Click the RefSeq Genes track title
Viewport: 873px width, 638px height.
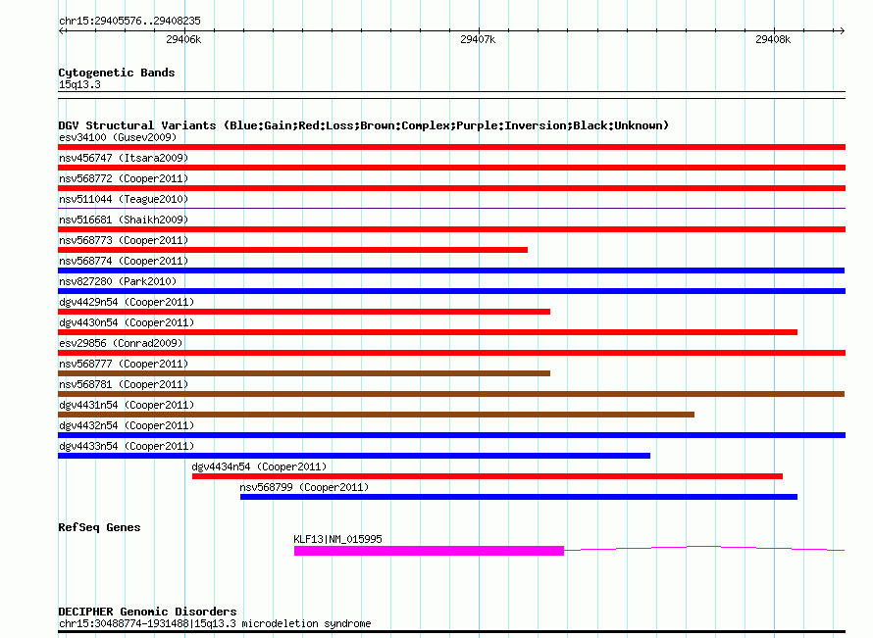(x=99, y=527)
